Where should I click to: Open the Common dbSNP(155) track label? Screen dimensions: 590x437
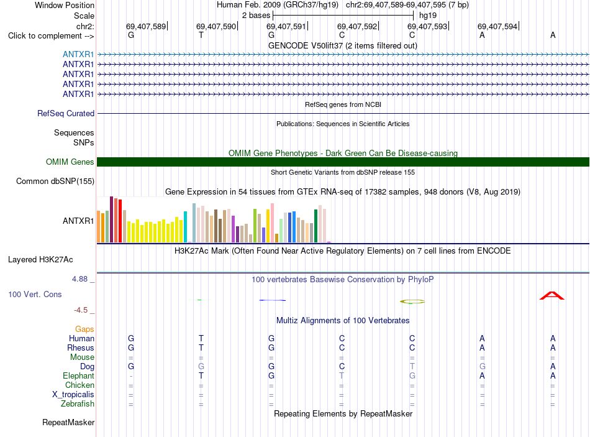click(x=55, y=182)
